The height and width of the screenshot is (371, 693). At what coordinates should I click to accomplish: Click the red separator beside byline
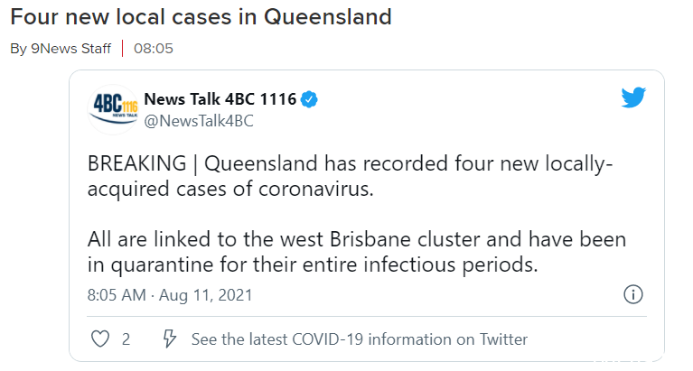(x=122, y=48)
